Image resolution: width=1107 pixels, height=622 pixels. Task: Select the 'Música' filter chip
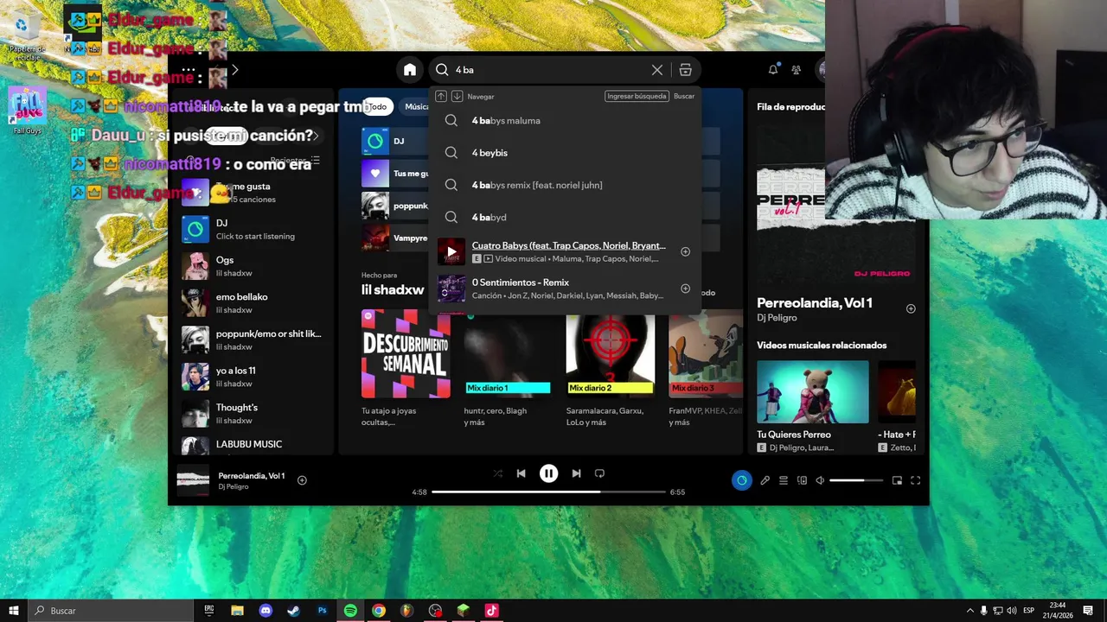(417, 106)
